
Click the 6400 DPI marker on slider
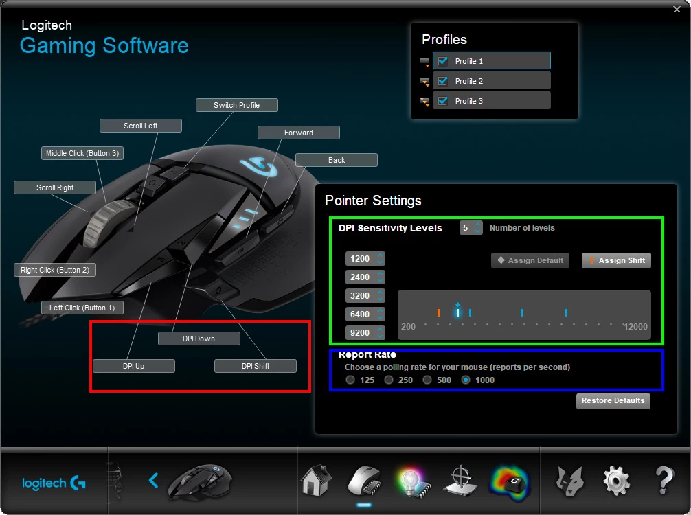point(521,313)
